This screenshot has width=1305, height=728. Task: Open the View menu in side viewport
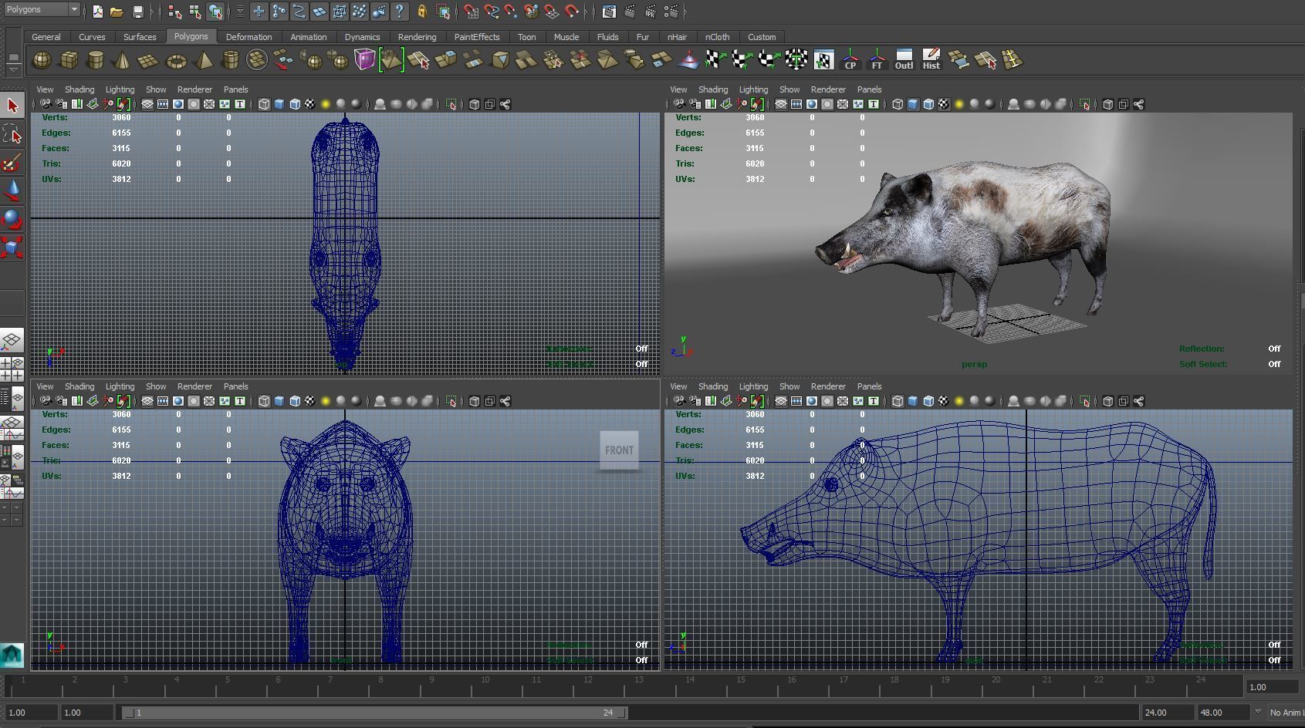[678, 386]
